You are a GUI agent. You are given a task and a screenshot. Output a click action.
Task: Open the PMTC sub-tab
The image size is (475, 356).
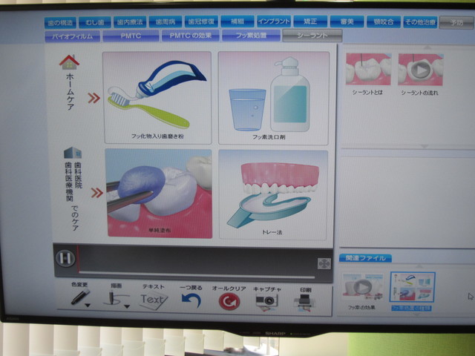point(131,36)
